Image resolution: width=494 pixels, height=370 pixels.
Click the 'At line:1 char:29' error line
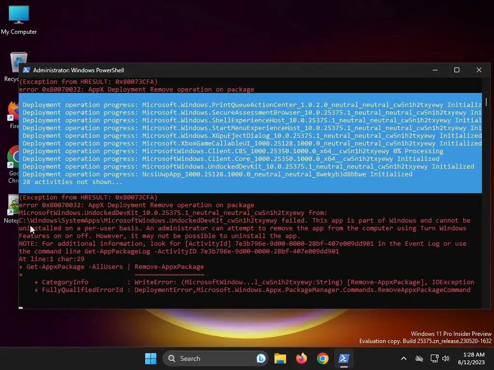click(52, 259)
